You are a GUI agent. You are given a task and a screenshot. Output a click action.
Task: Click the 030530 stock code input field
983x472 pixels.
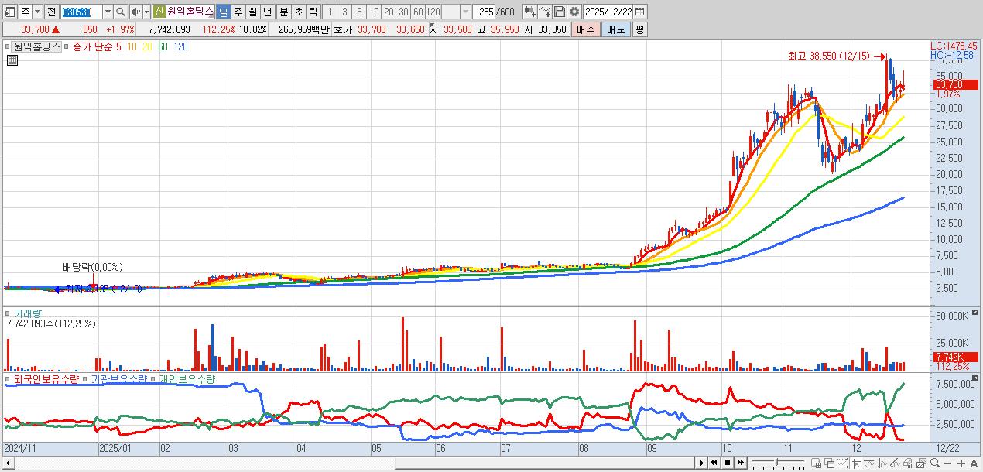[x=81, y=12]
